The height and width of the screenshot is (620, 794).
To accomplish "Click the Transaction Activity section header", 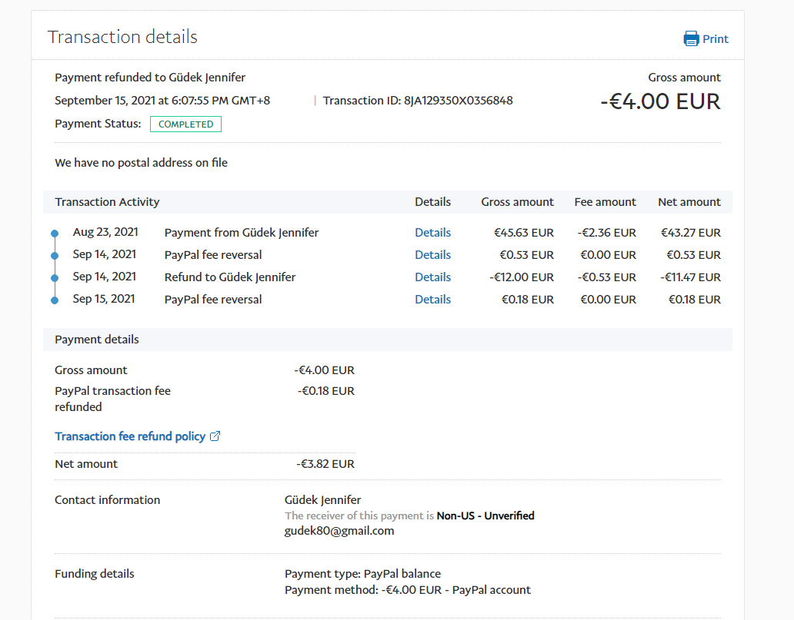I will click(107, 202).
